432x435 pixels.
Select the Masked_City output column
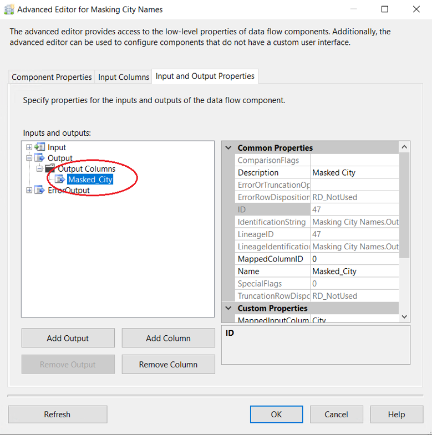[90, 180]
